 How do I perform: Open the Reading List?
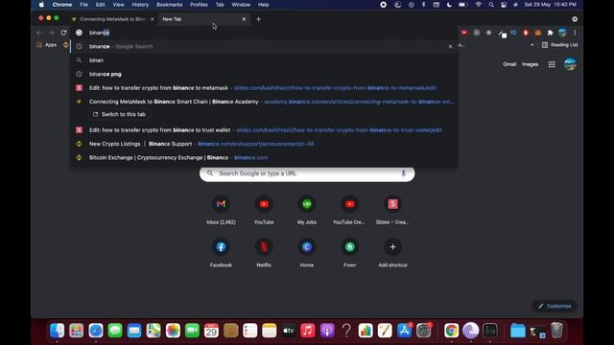pos(559,45)
